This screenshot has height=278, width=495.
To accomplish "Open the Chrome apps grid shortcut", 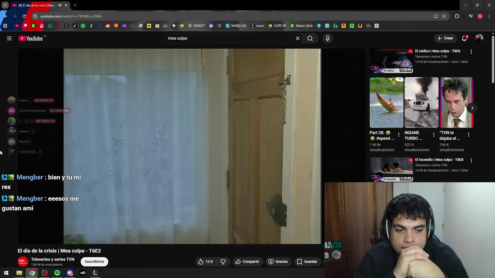I will (x=5, y=26).
